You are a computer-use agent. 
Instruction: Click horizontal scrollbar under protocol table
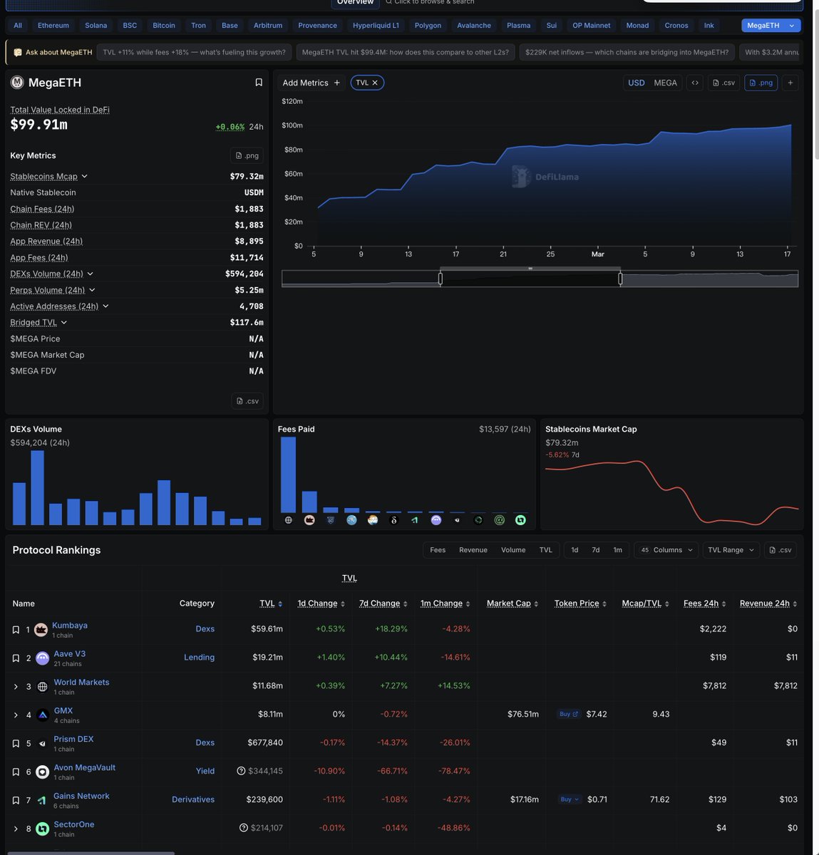click(x=91, y=853)
